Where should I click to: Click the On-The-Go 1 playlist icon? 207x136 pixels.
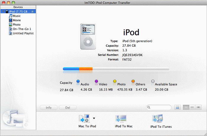click(10, 29)
